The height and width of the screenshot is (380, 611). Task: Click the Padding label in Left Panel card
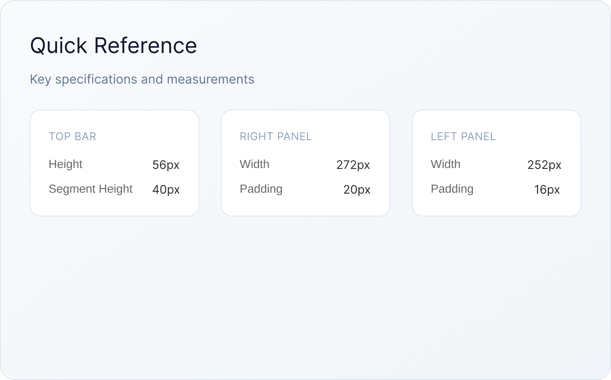[x=452, y=189]
